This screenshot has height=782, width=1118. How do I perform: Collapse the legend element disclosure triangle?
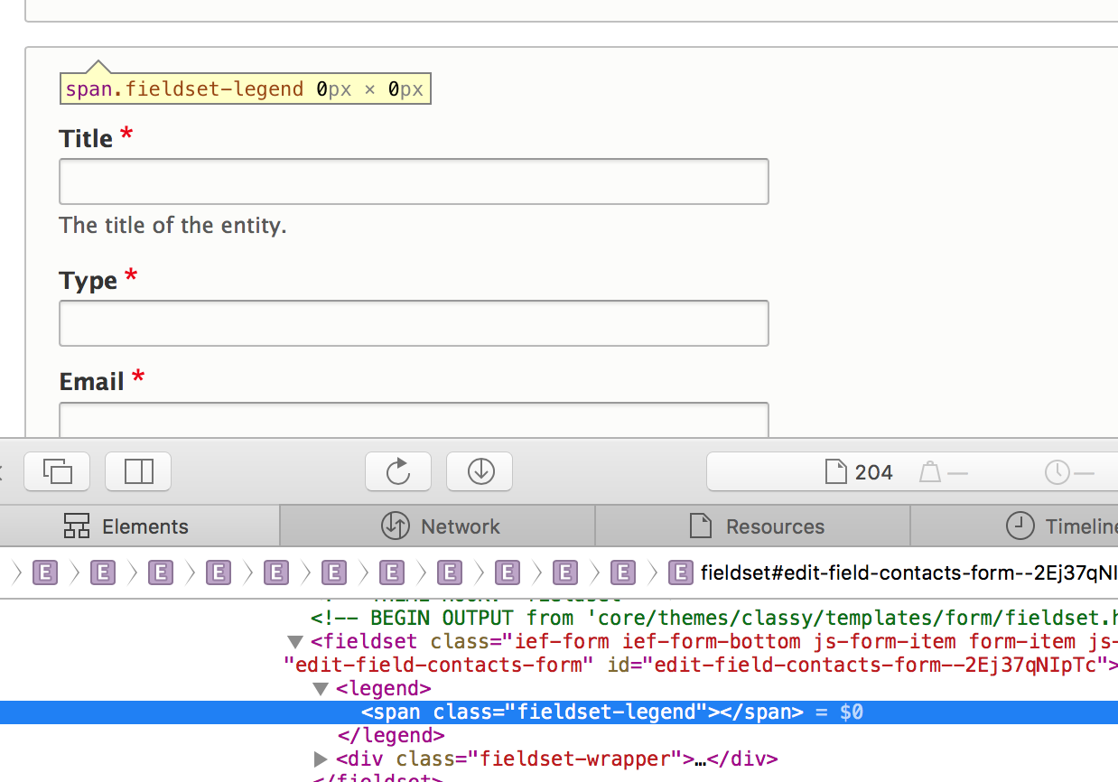tap(321, 689)
